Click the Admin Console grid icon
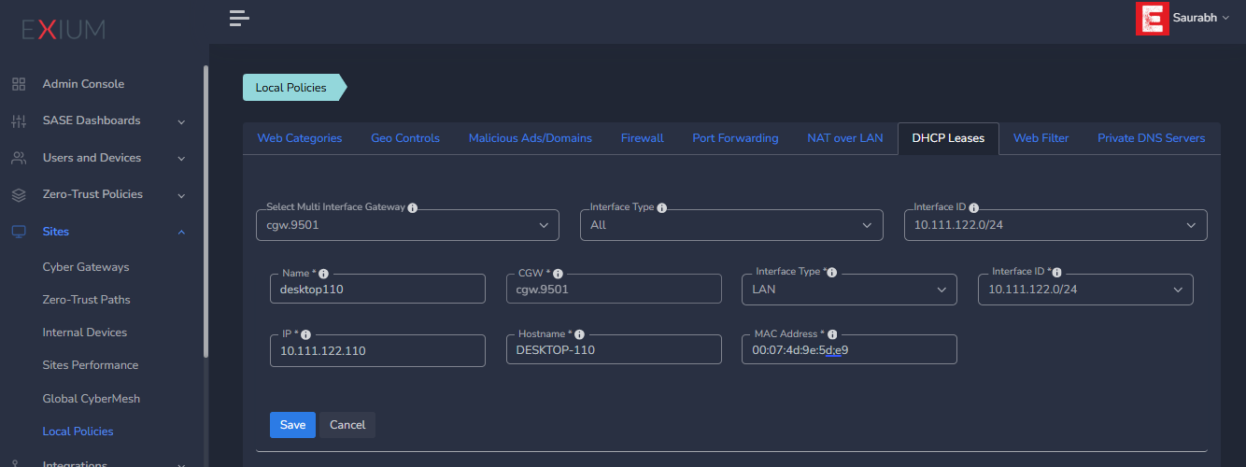This screenshot has height=467, width=1246. click(x=19, y=84)
